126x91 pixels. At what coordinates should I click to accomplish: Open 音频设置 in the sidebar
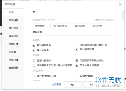pyautogui.click(x=14, y=68)
